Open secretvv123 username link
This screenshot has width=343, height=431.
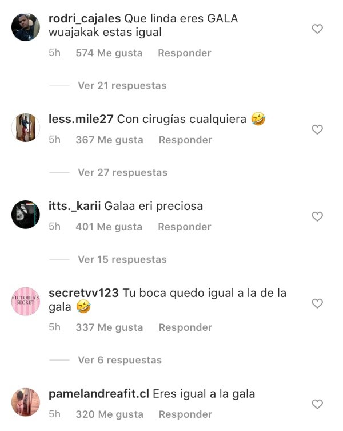tap(84, 293)
